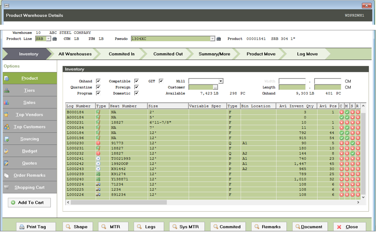376x232 pixels.
Task: Click the Width first input field
Action: [292, 81]
